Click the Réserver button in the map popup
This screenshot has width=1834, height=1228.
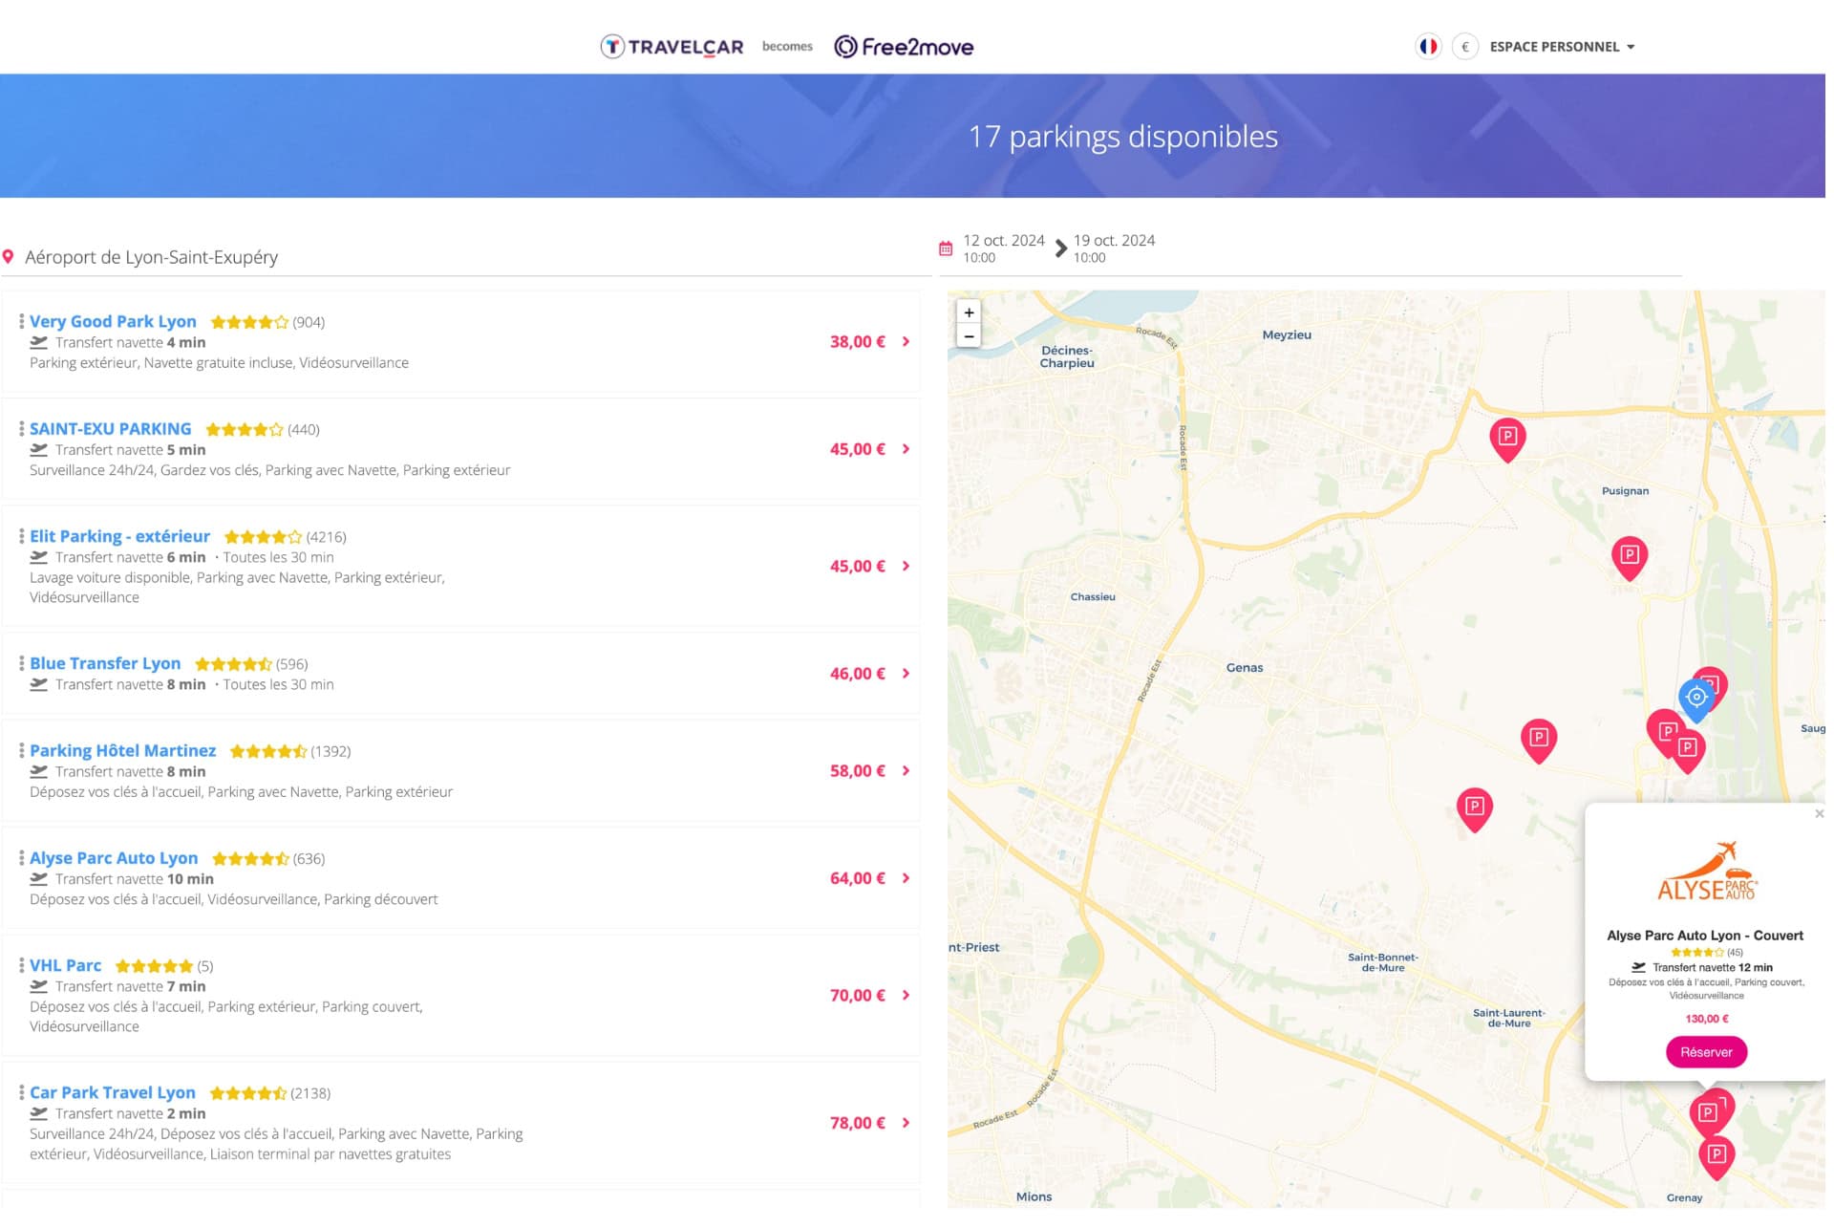click(1706, 1052)
